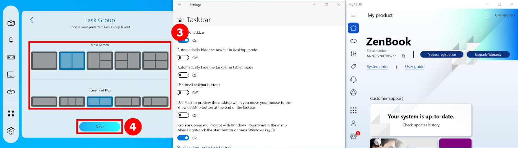Screen dimensions: 518x148
Task: Select the single-pane Main Screen layout
Action: pos(44,61)
